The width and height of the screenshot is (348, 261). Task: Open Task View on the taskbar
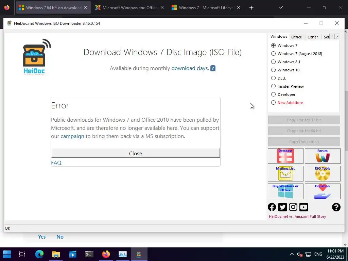(x=22, y=254)
